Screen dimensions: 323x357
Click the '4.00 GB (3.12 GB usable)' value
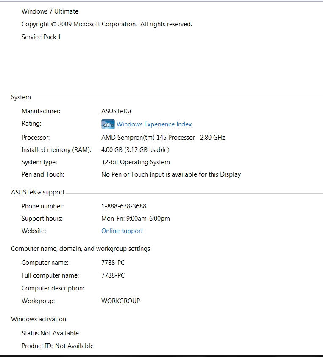click(136, 150)
